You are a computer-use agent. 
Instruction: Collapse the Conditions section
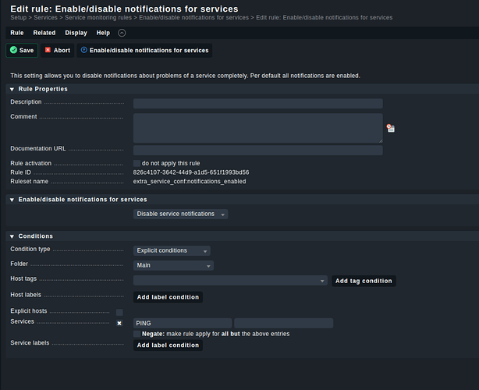[x=12, y=236]
